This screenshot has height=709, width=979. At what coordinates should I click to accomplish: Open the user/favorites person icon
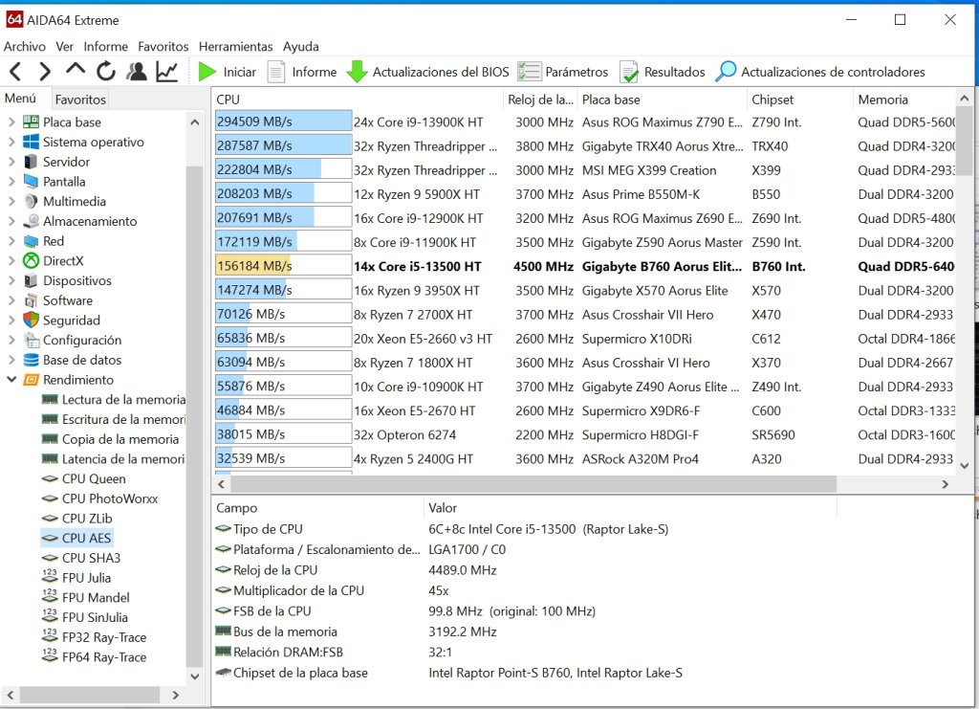point(136,72)
